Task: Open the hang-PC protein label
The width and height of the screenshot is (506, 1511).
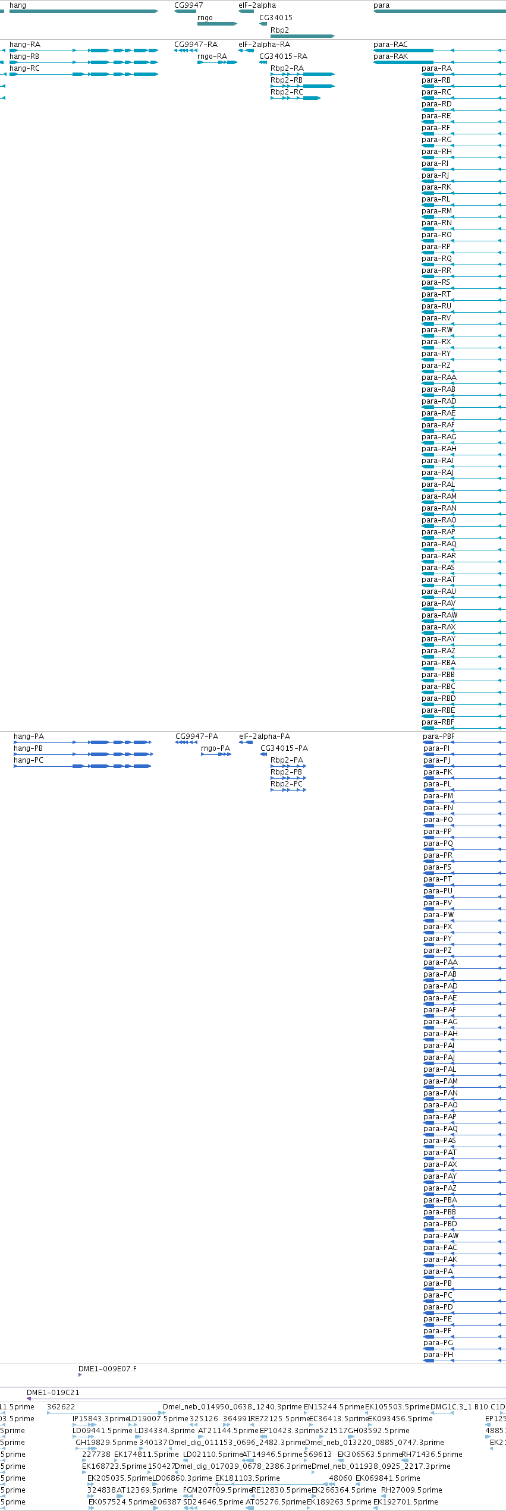Action: [x=29, y=760]
